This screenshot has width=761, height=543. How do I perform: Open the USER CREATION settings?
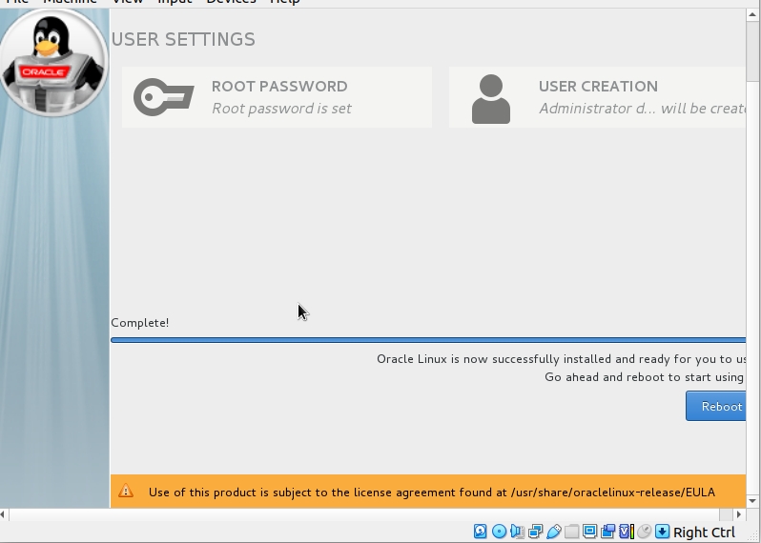597,97
